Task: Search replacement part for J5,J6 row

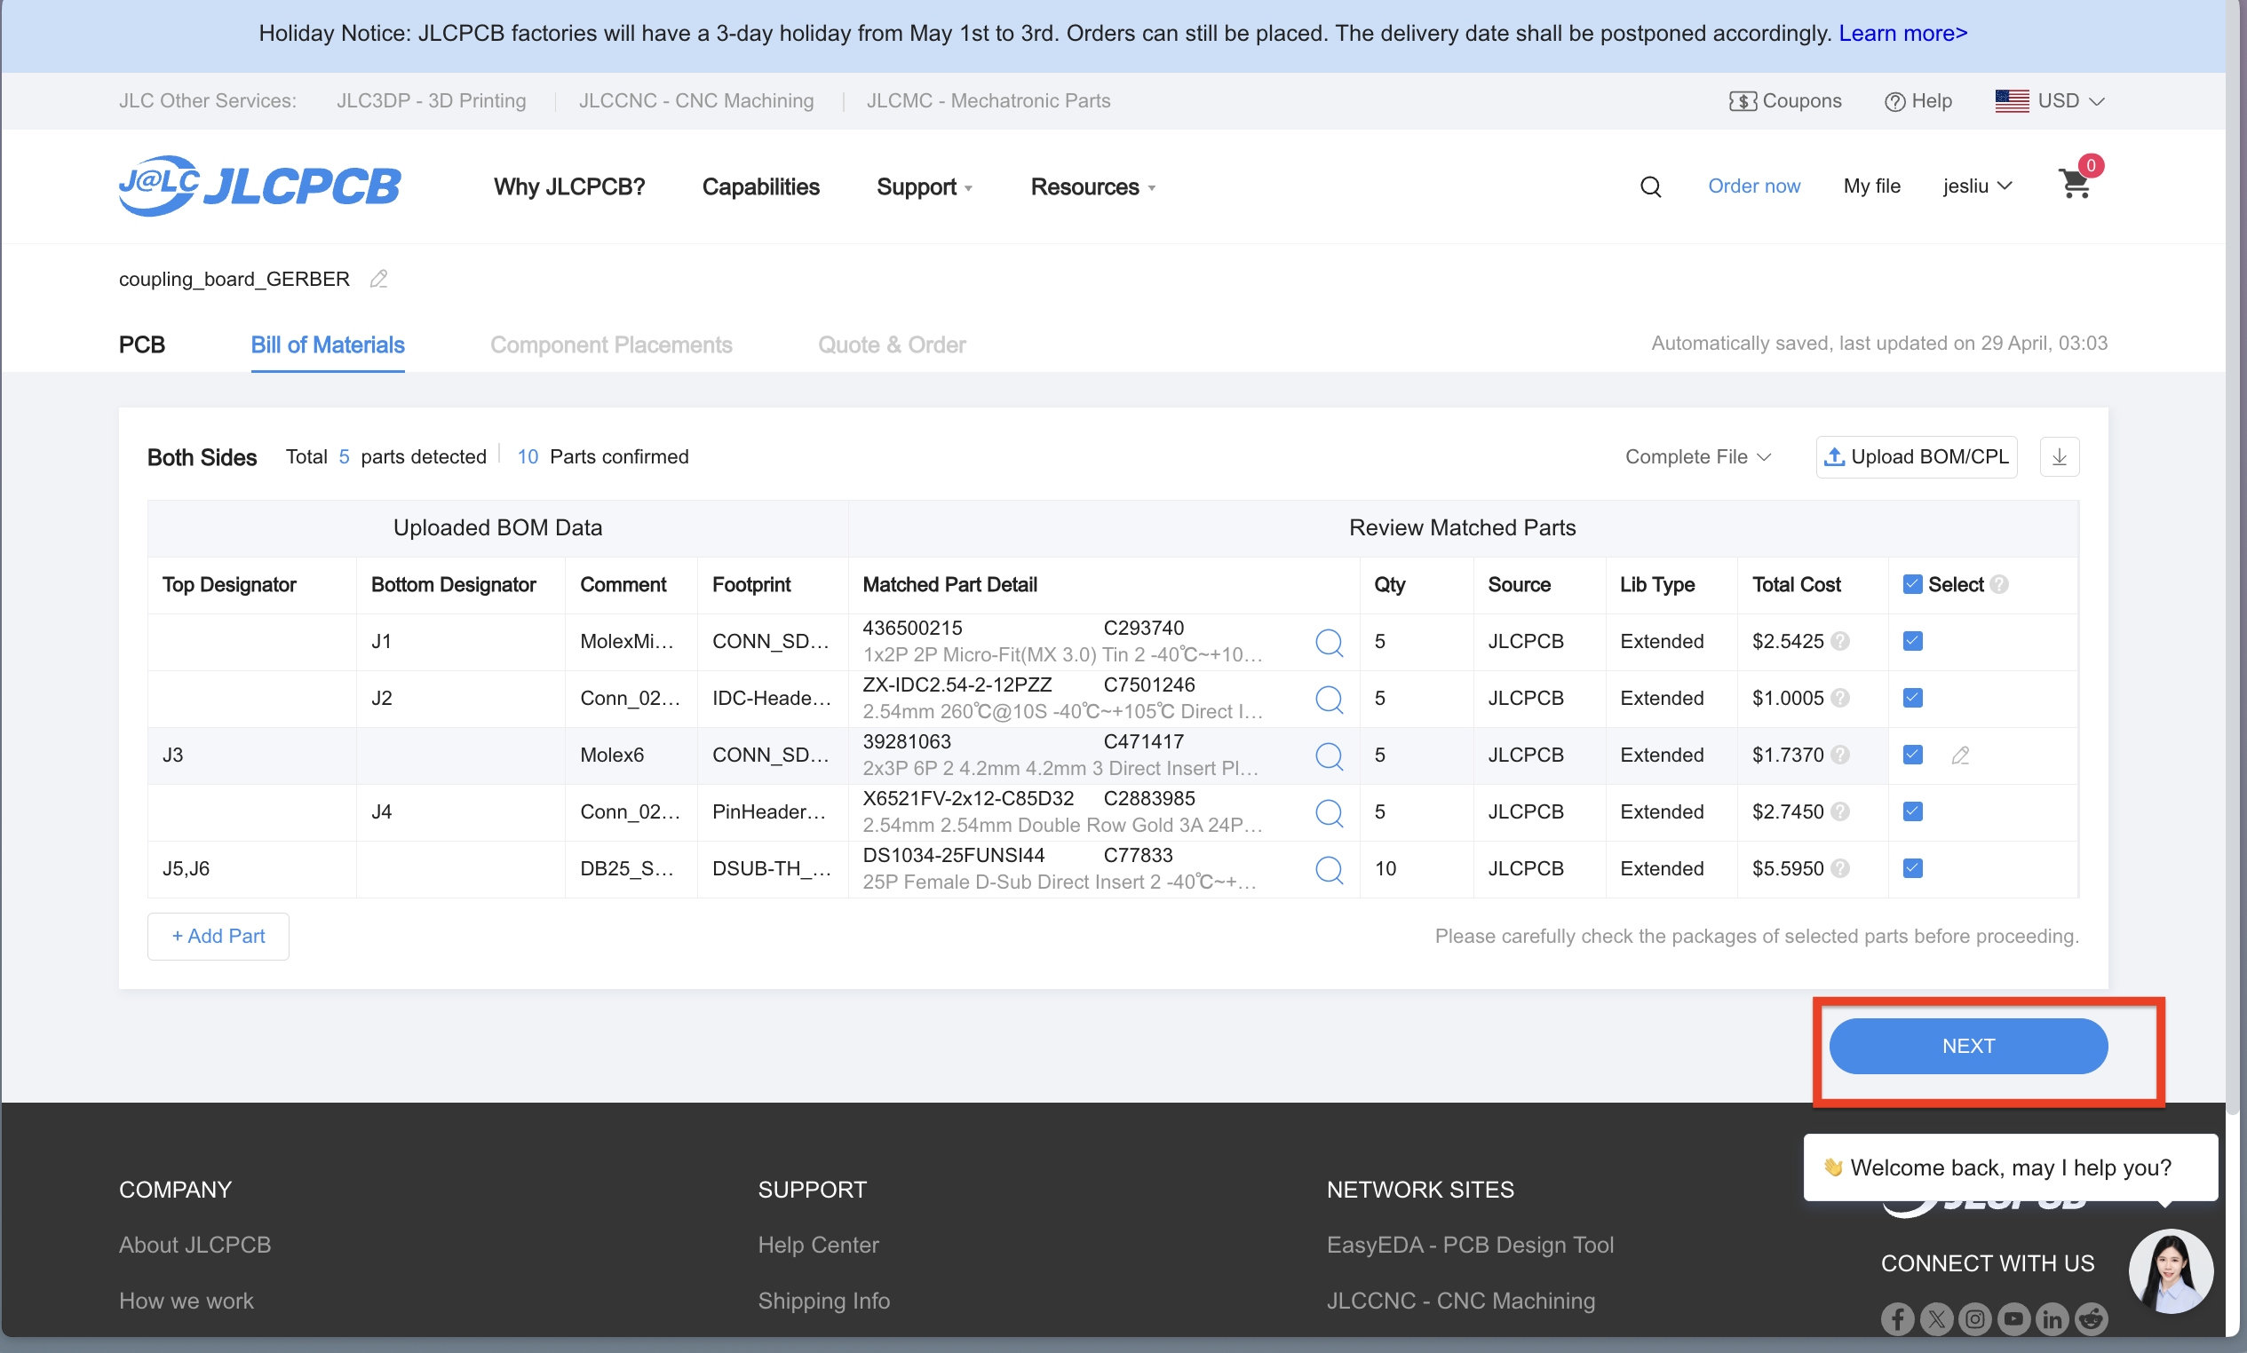Action: click(x=1330, y=869)
